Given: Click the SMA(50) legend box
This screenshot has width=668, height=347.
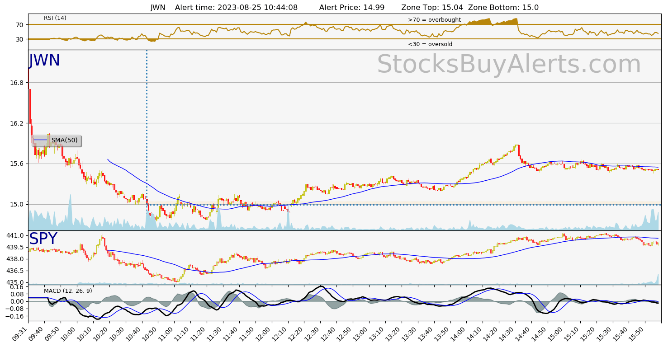Looking at the screenshot, I should (x=57, y=141).
